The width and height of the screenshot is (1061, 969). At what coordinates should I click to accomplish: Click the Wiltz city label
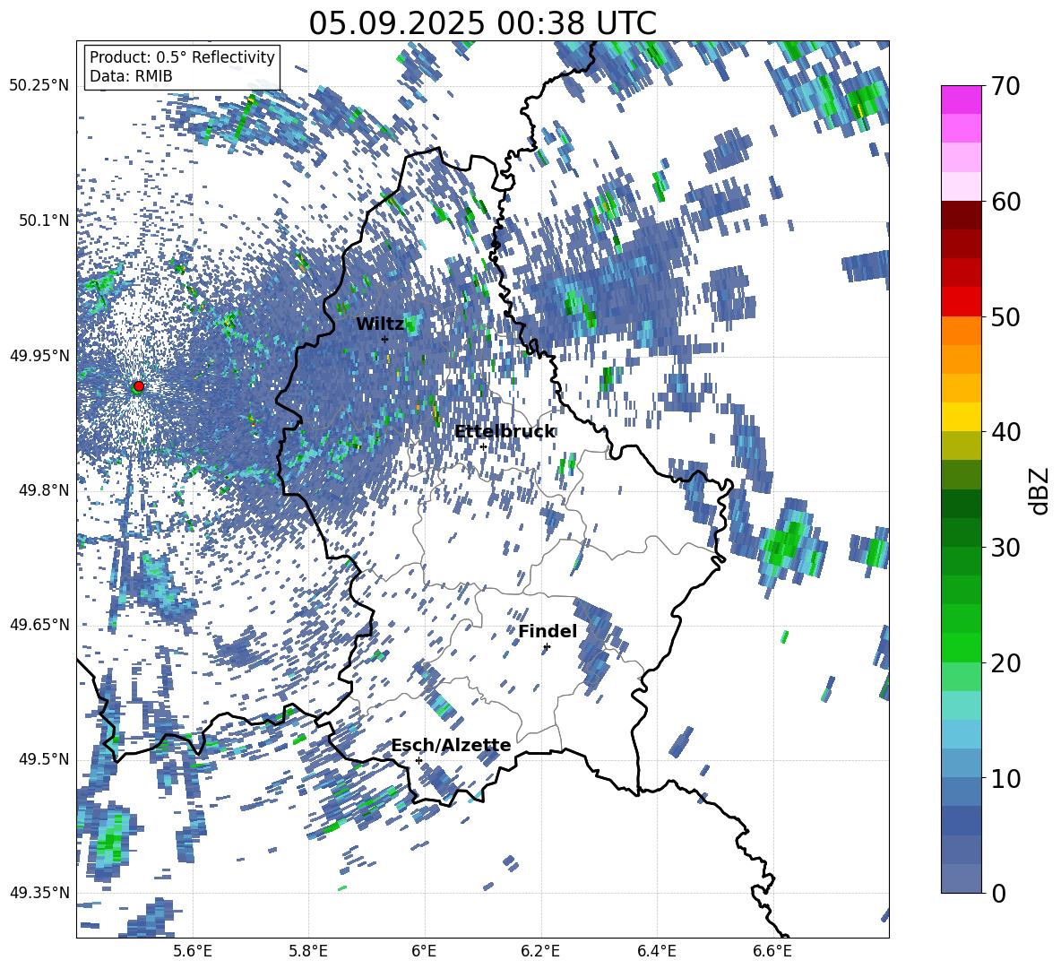(x=380, y=324)
